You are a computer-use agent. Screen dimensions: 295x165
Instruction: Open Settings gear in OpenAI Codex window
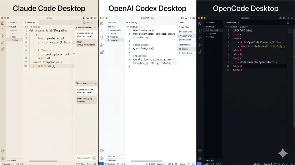point(102,158)
